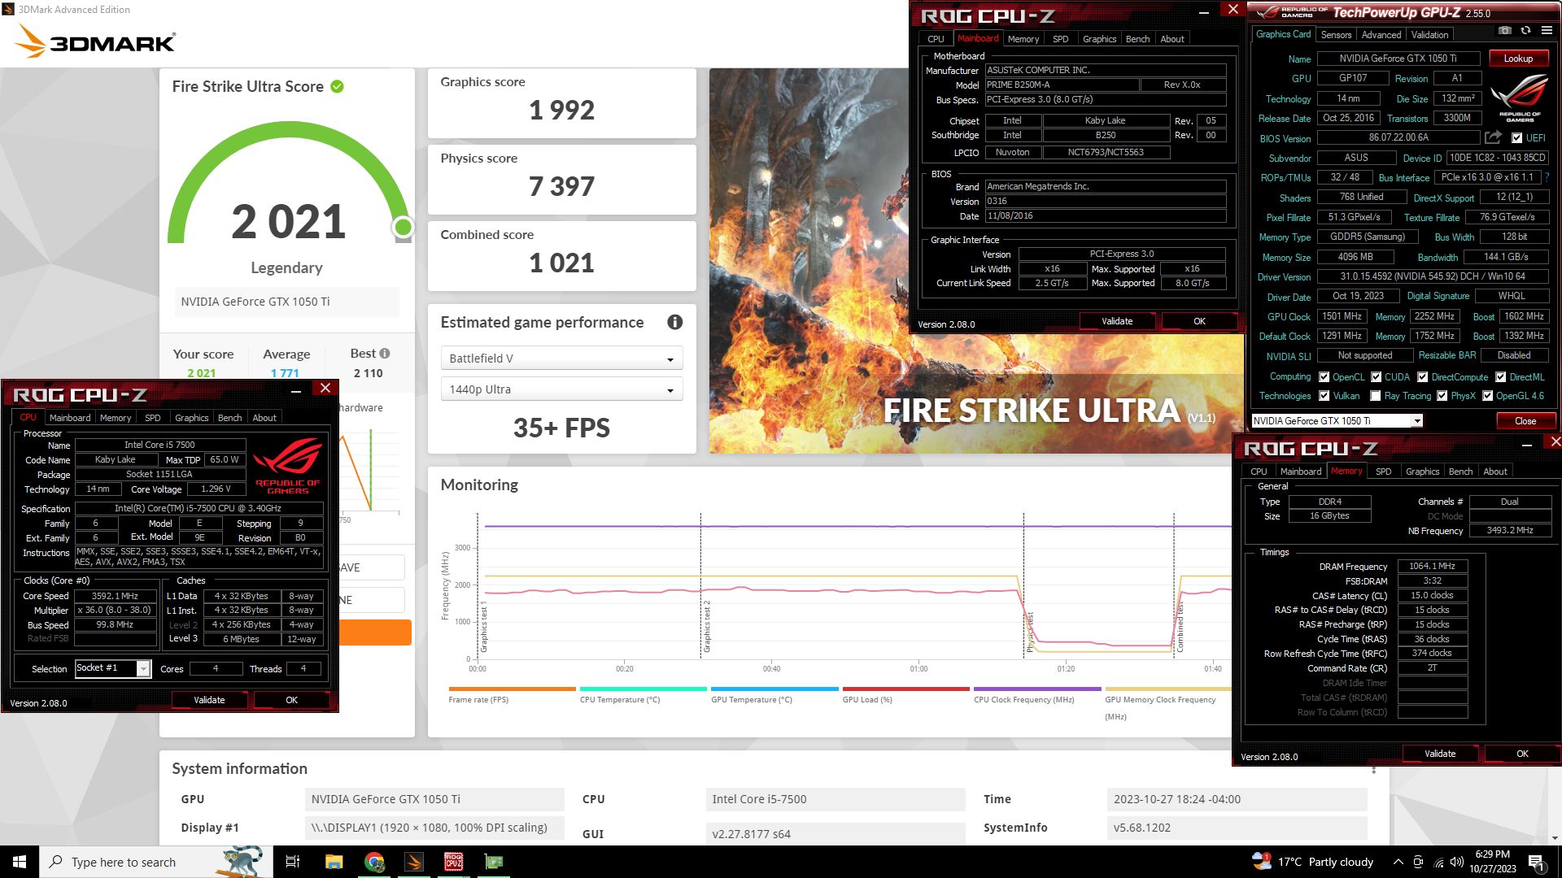Click the taskbar clock showing 6:29 PM
This screenshot has height=878, width=1562.
point(1493,862)
